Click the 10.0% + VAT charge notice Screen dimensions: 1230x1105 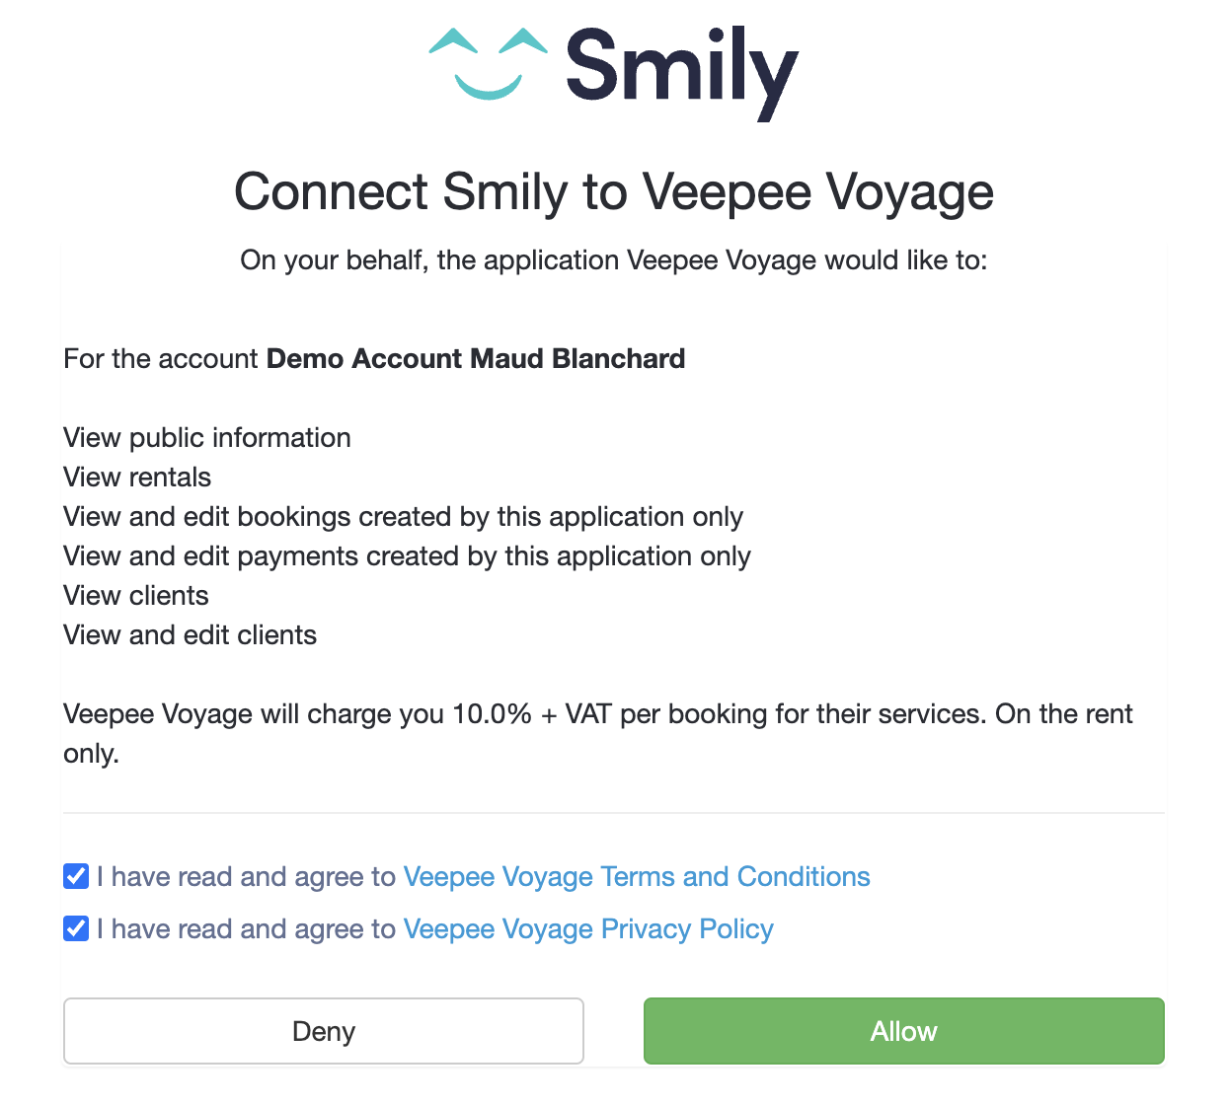(598, 733)
